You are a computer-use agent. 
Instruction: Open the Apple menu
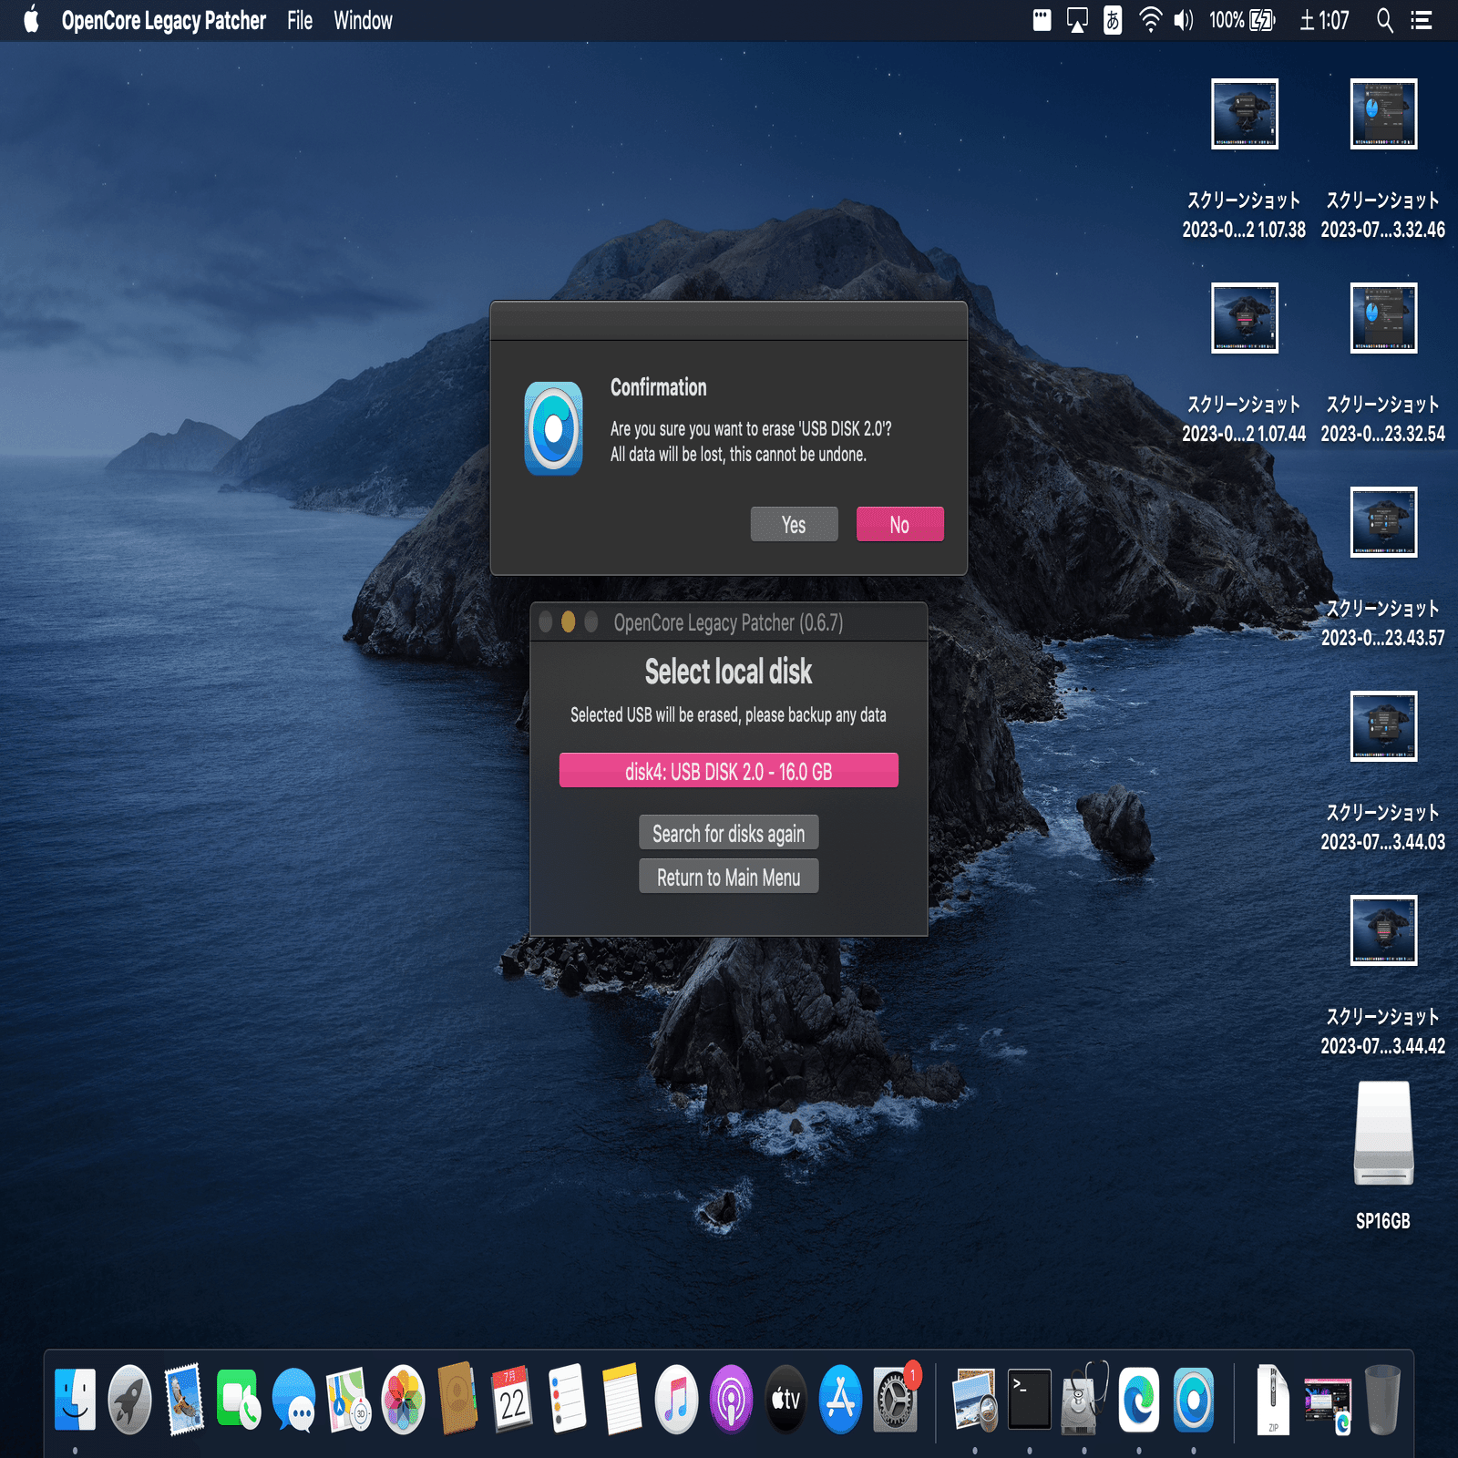(32, 19)
